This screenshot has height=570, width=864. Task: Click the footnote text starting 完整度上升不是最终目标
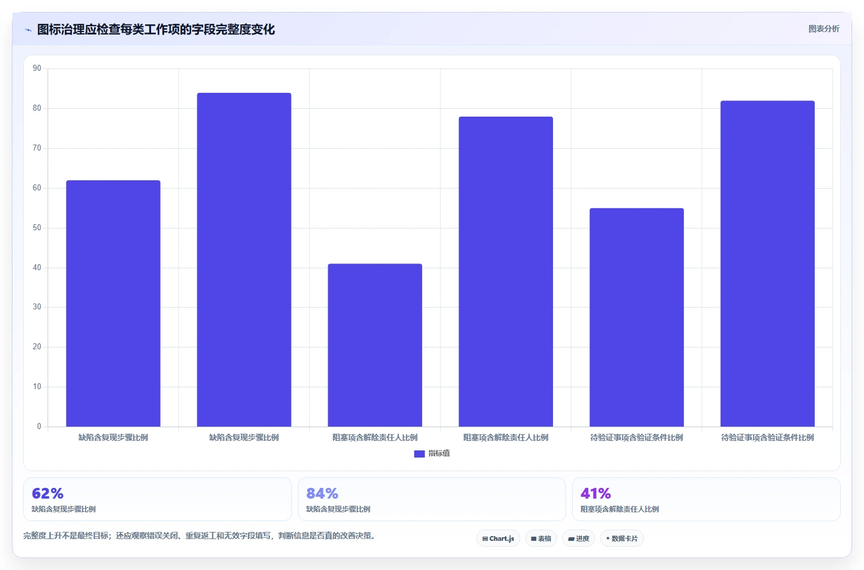point(199,535)
